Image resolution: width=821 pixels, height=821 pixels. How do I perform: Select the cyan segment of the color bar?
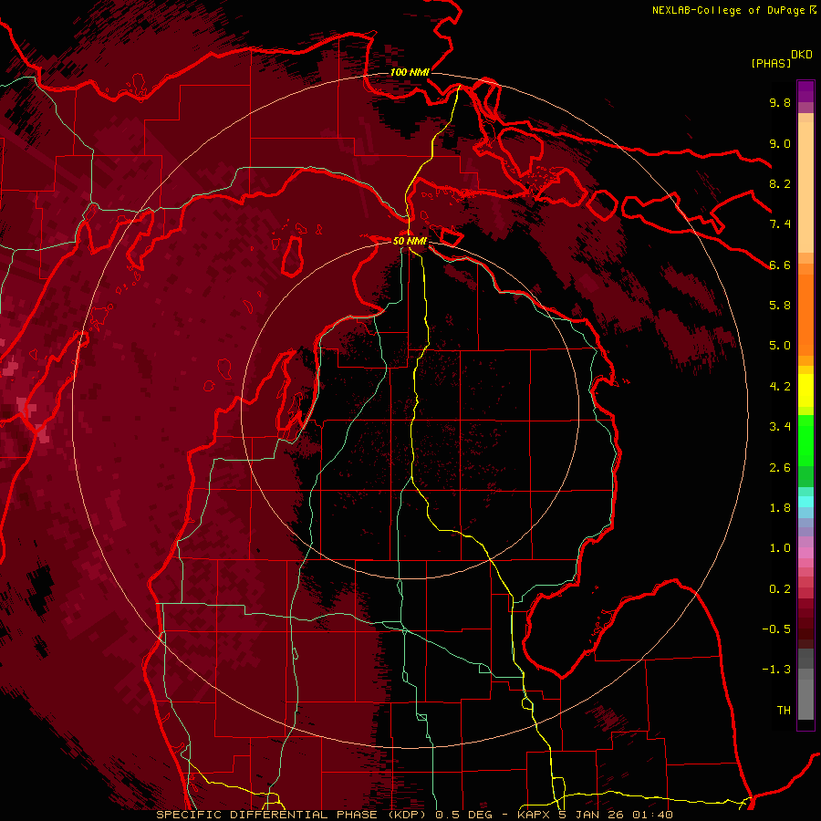(805, 502)
